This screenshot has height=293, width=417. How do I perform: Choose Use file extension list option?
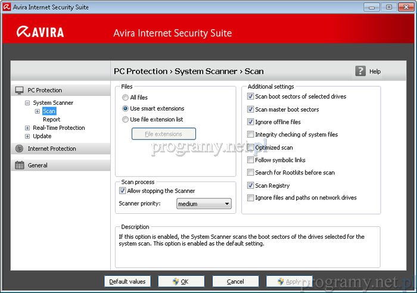(125, 120)
